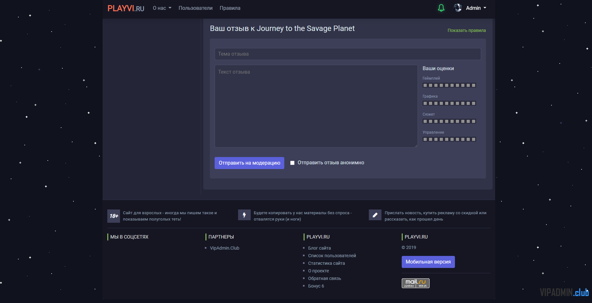This screenshot has height=303, width=592.
Task: Open 'Бонус 6' footer link
Action: tap(316, 286)
